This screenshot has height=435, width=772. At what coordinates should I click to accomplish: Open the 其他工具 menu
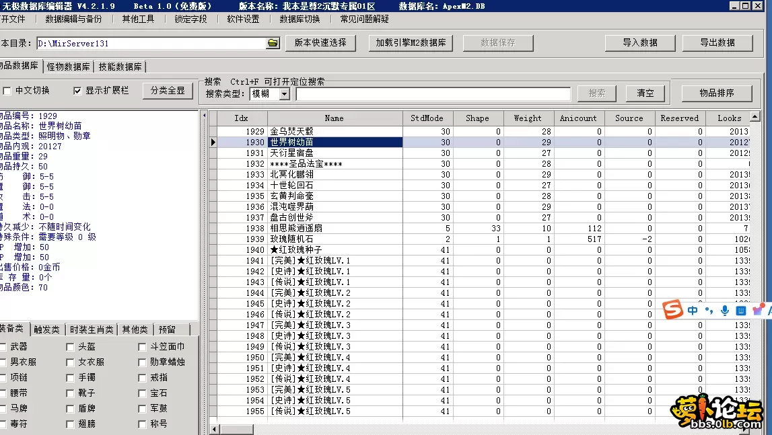point(138,19)
